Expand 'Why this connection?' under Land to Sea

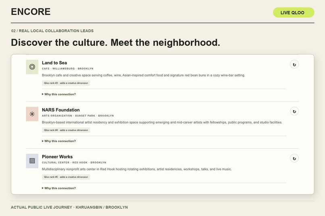(59, 94)
